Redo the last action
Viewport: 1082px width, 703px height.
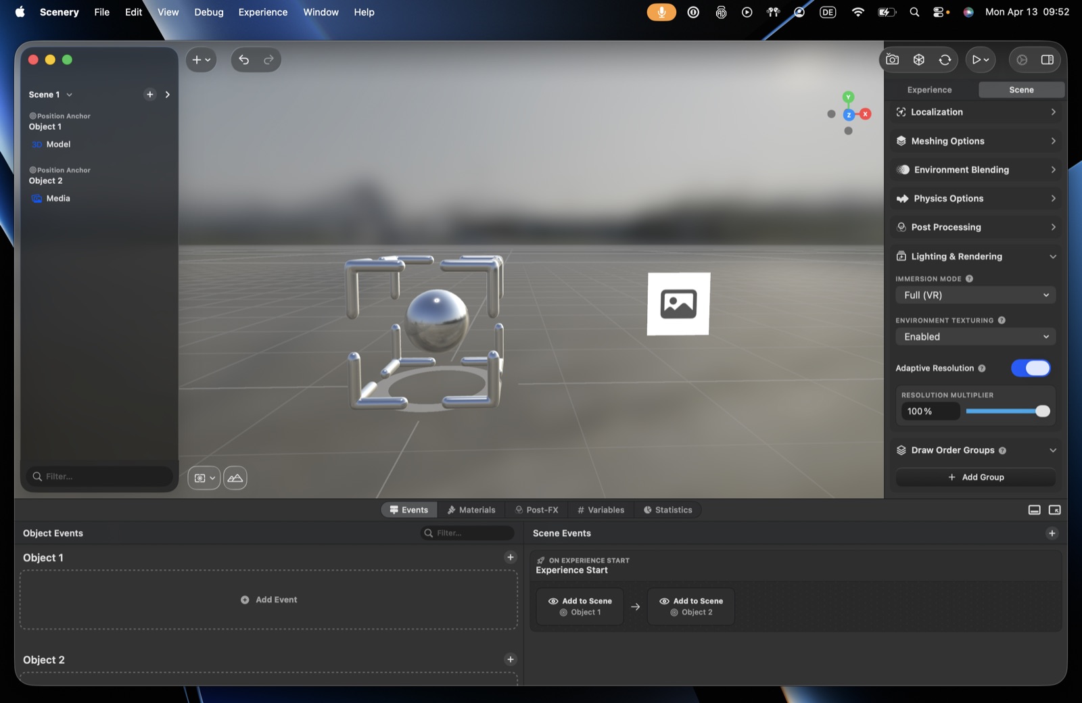pos(268,59)
